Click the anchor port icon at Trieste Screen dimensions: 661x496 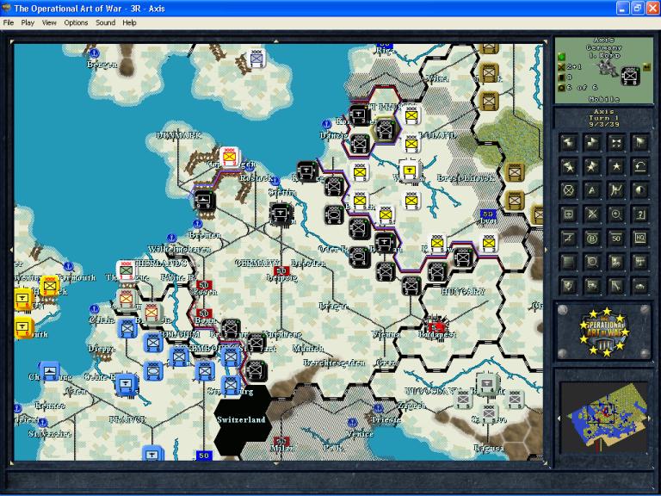(x=378, y=408)
